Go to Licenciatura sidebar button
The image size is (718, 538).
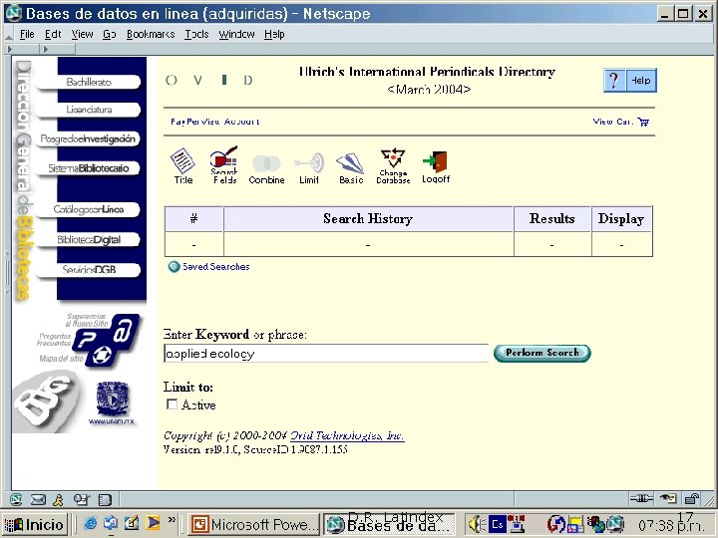click(89, 110)
